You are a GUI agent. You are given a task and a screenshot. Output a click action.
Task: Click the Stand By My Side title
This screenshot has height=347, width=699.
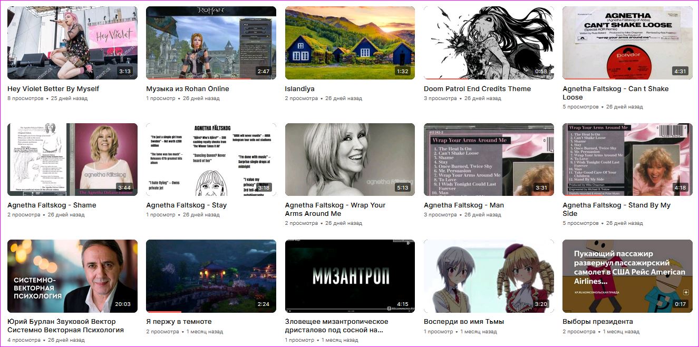(616, 210)
